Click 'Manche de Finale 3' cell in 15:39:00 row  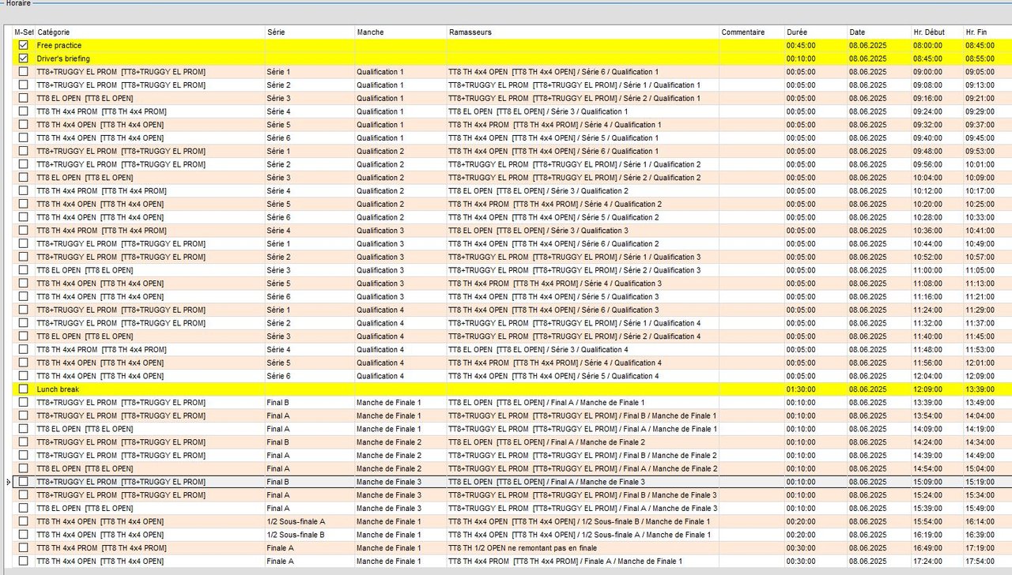pos(400,508)
